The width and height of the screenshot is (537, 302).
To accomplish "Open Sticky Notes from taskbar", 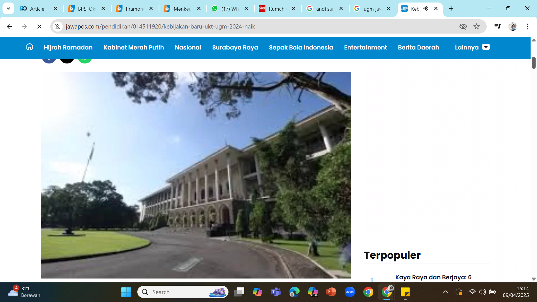I will (405, 292).
